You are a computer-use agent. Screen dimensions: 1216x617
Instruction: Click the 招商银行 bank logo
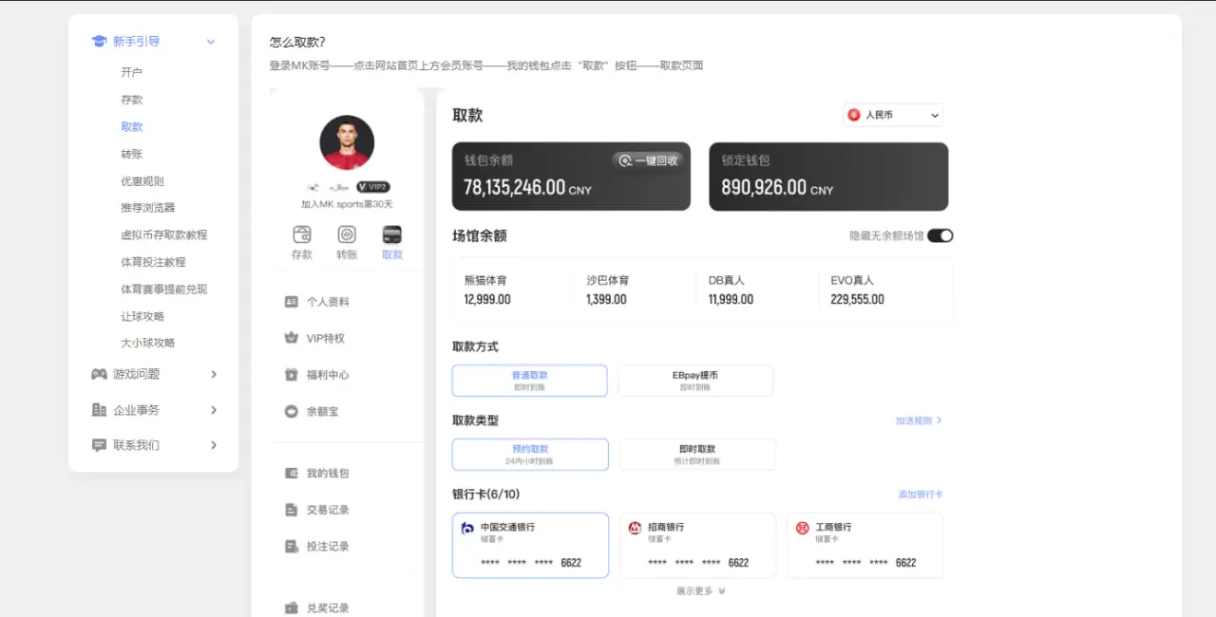tap(635, 528)
